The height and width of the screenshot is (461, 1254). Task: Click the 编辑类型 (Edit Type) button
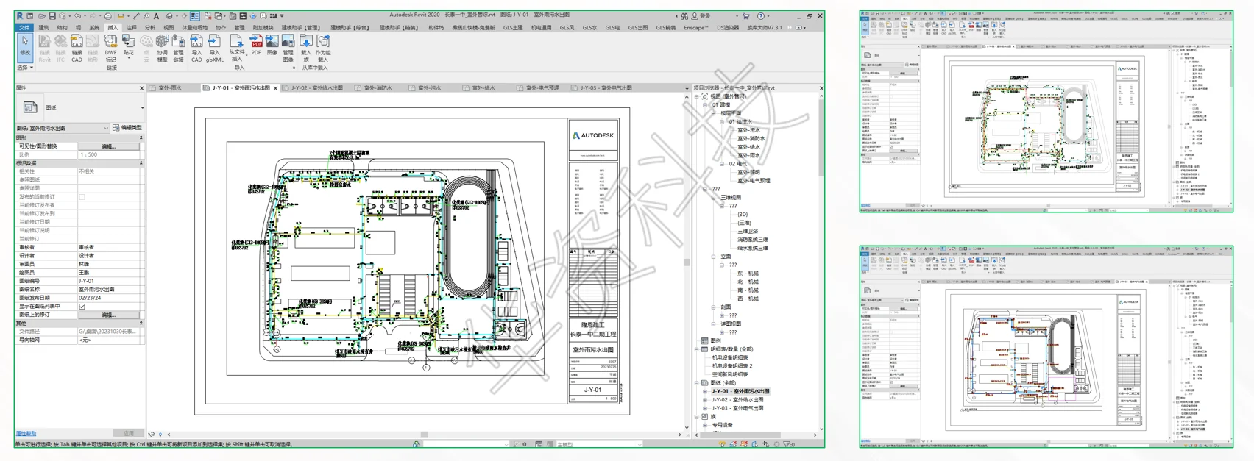click(x=127, y=128)
